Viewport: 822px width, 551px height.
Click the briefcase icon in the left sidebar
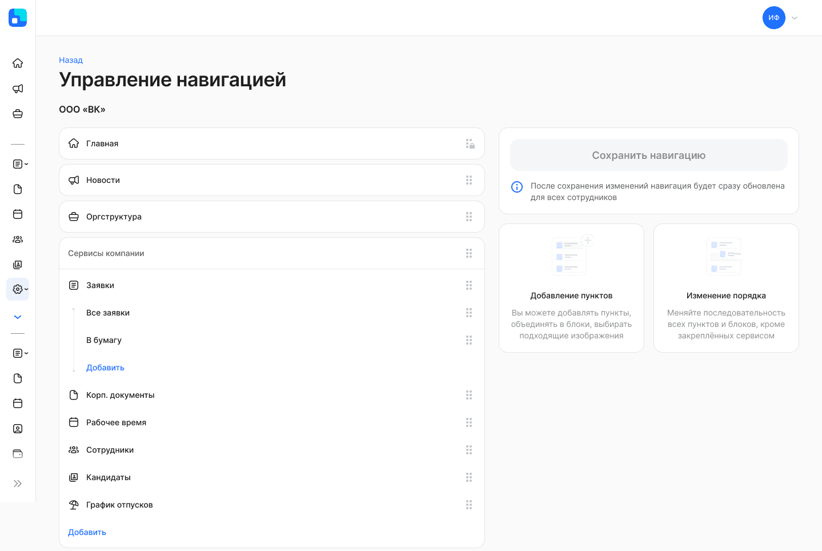pyautogui.click(x=18, y=114)
